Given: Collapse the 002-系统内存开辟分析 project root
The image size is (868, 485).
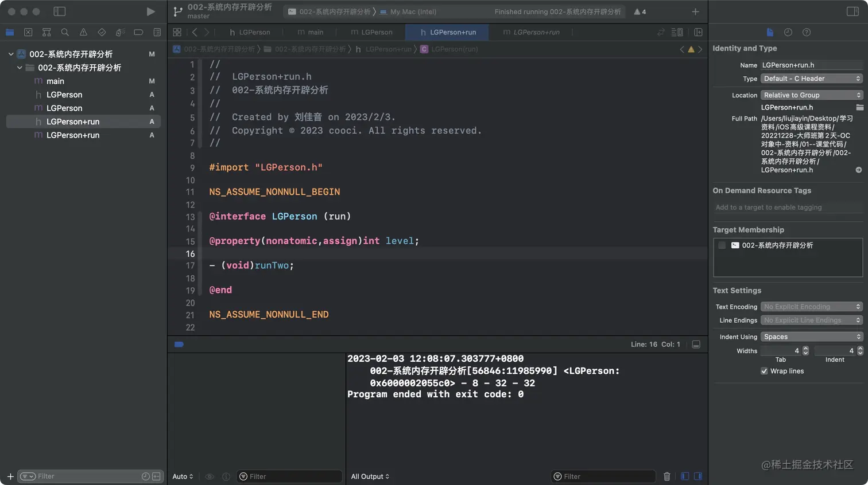Looking at the screenshot, I should 11,54.
